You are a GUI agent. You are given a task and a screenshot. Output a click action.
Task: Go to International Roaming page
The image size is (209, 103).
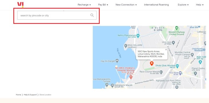156,5
